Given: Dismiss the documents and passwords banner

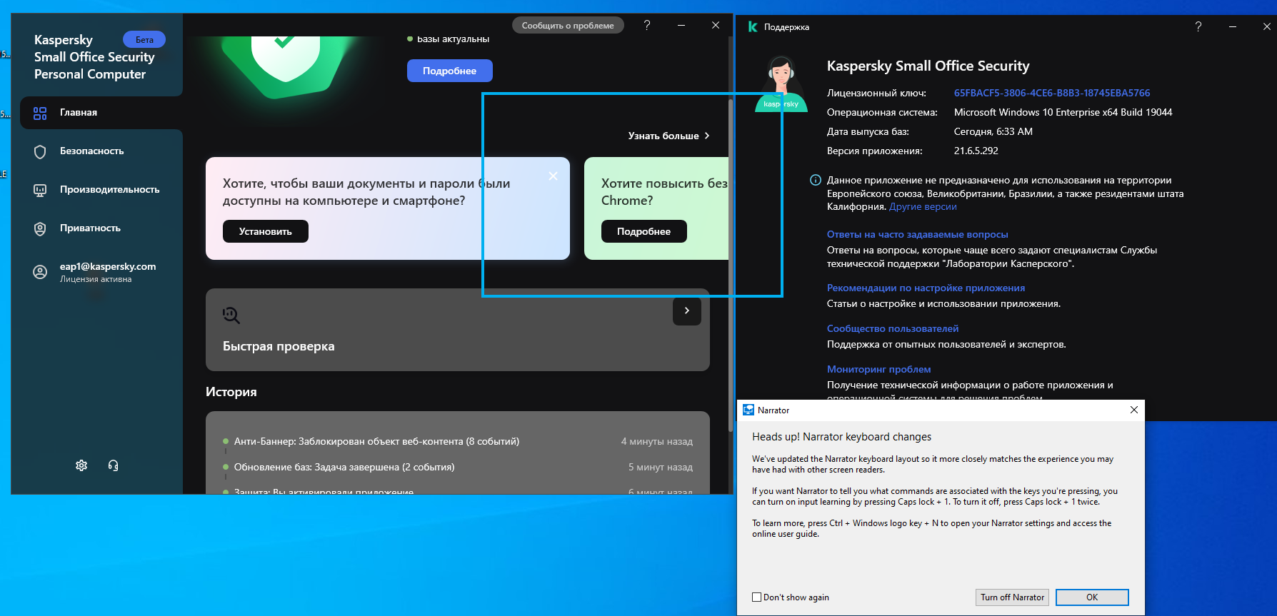Looking at the screenshot, I should [553, 176].
